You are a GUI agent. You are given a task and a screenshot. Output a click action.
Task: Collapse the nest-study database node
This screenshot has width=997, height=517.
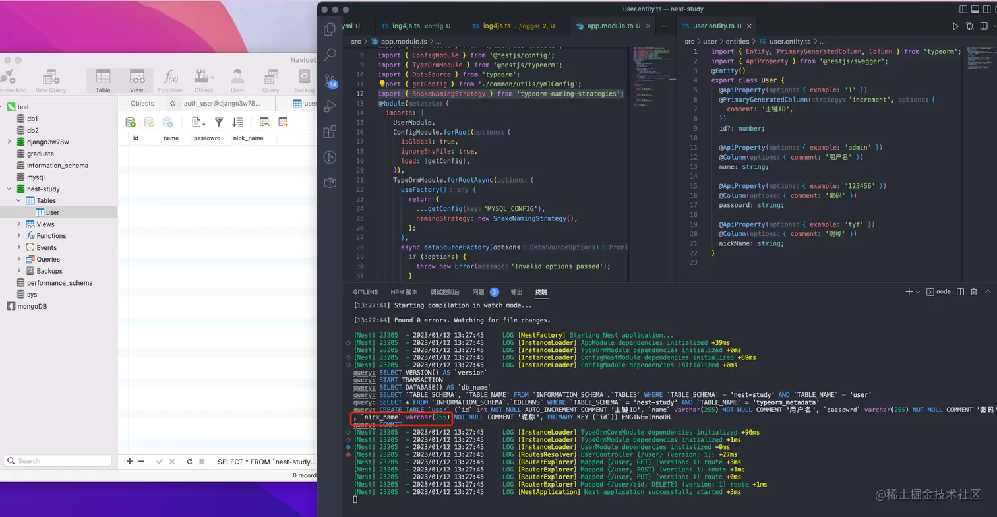coord(9,189)
